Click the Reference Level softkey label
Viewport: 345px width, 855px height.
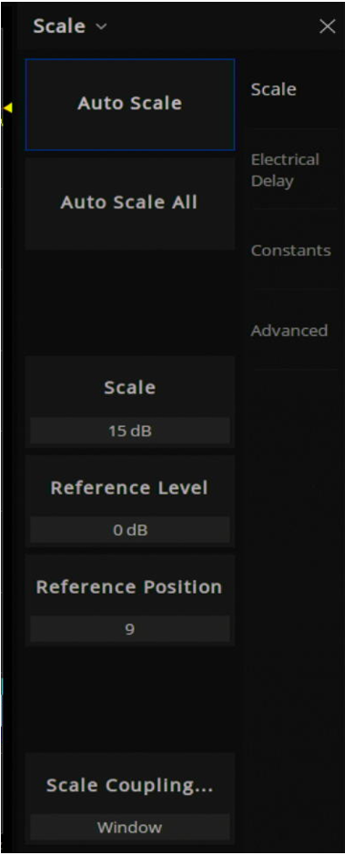tap(129, 487)
